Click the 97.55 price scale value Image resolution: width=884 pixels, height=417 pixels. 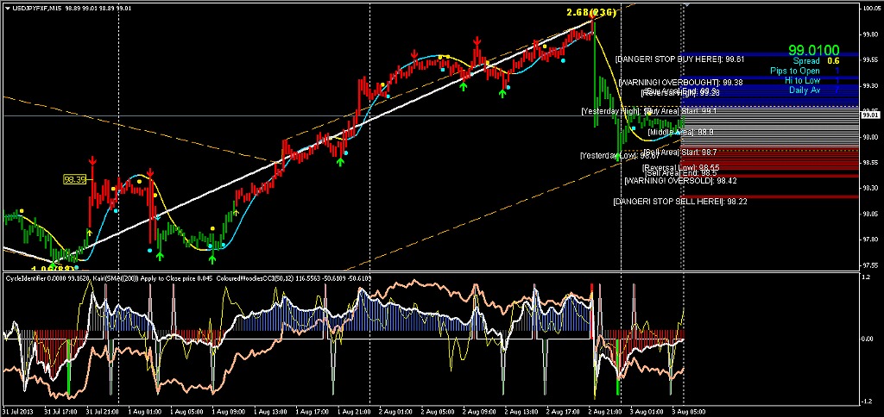click(869, 265)
